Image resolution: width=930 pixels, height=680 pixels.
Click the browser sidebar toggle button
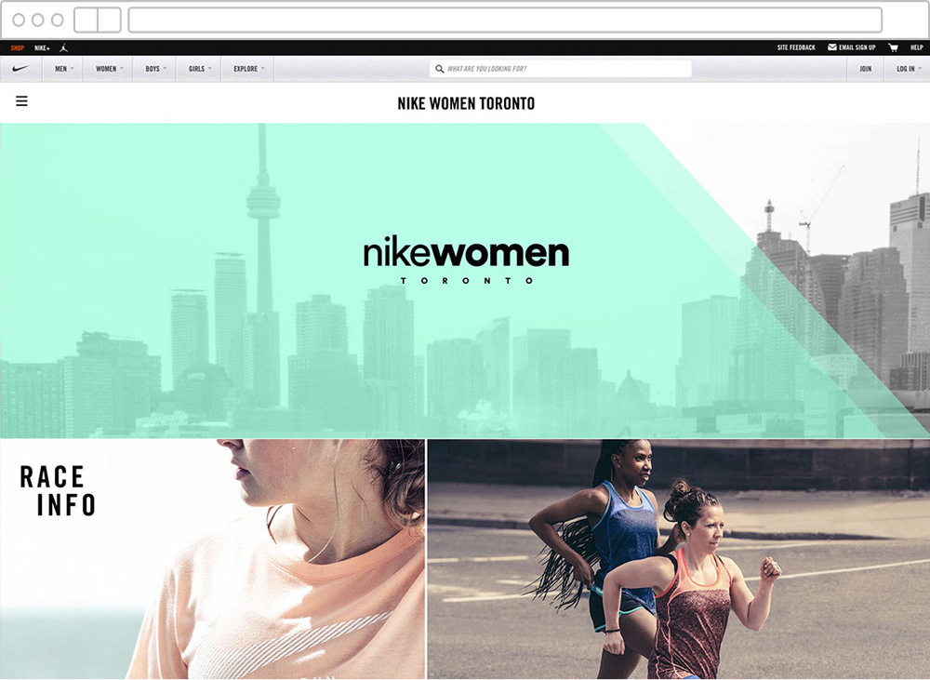tap(98, 20)
